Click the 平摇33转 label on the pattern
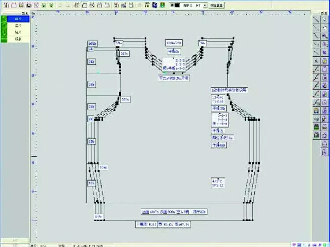330x247 pixels. click(x=219, y=108)
